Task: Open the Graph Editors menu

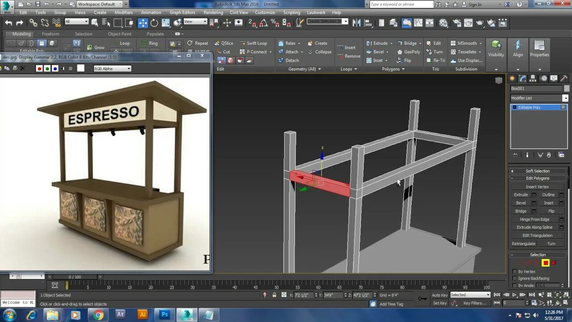Action: pos(182,13)
